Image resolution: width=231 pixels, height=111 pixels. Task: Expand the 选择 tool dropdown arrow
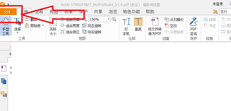click(17, 33)
